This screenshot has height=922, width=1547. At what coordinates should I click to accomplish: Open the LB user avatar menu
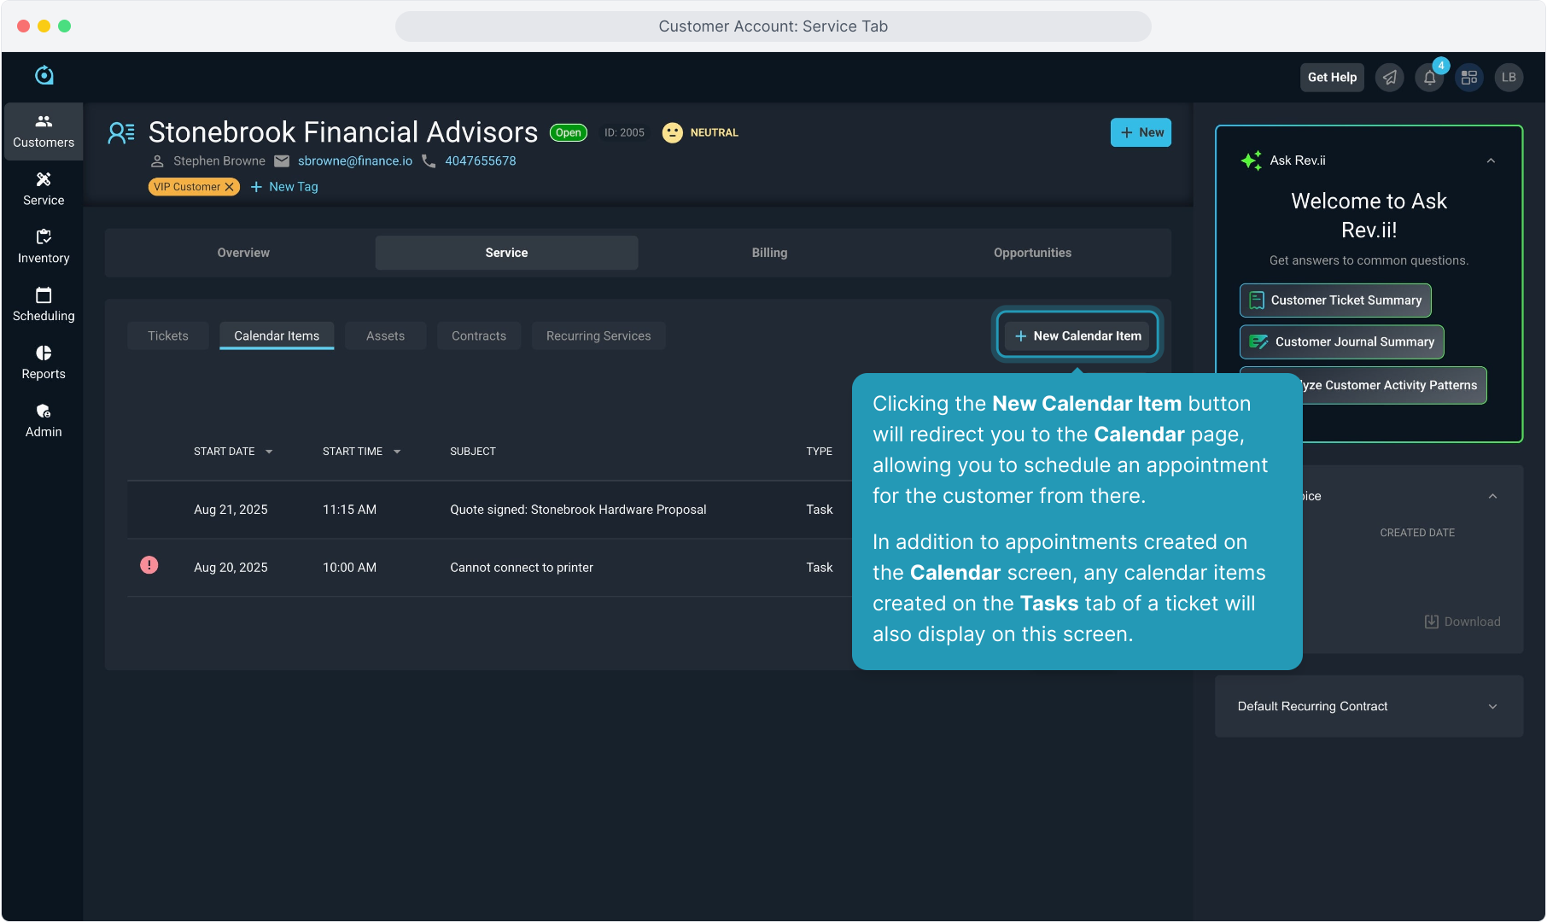1509,78
